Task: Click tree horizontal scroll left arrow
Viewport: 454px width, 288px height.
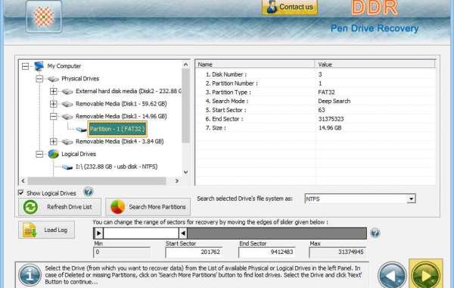Action: pos(23,180)
